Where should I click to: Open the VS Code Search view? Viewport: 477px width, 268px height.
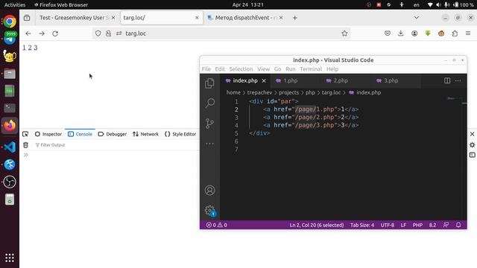pyautogui.click(x=209, y=103)
